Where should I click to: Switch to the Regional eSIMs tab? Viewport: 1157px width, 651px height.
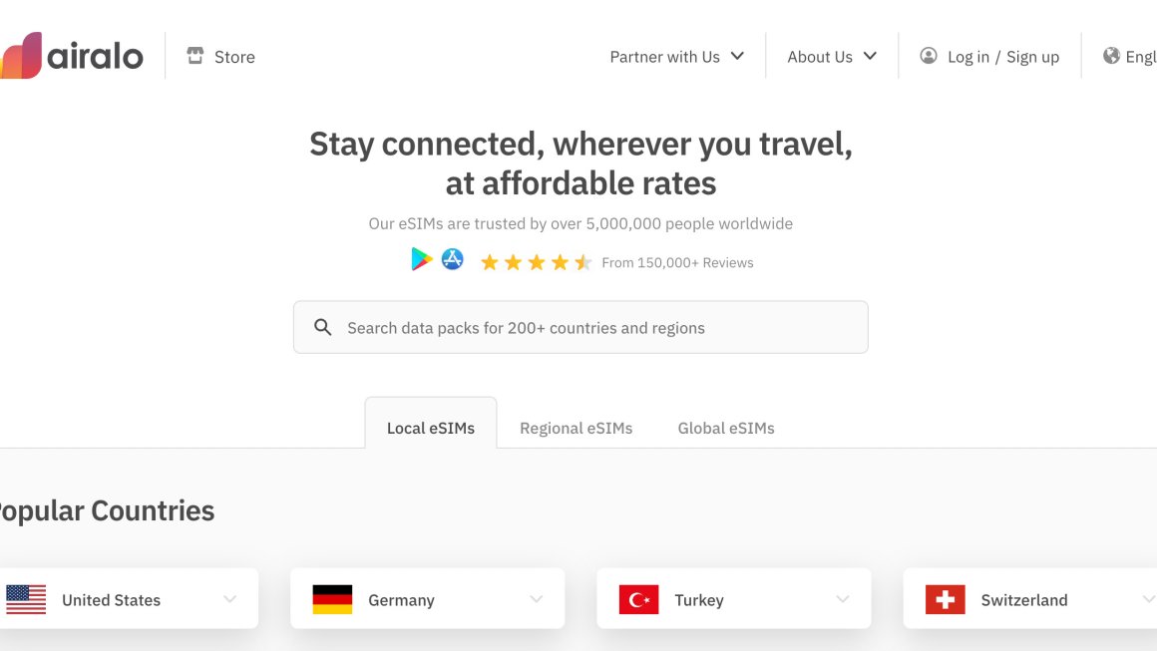(576, 428)
